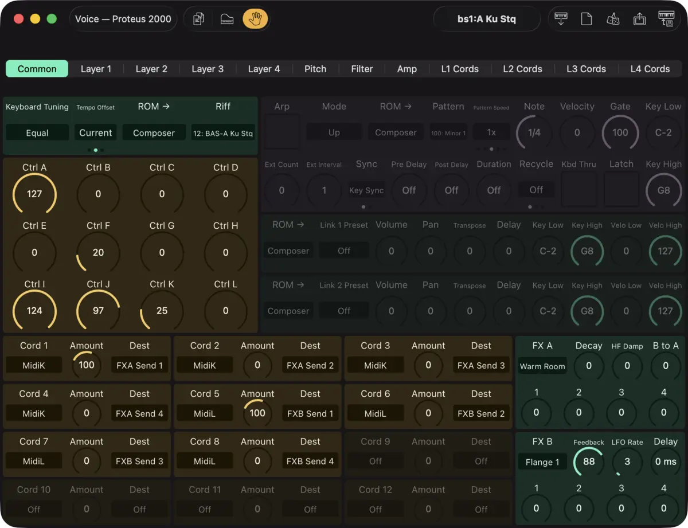Switch to the L2 Cords tab
Screen dimensions: 688x528
click(522, 69)
